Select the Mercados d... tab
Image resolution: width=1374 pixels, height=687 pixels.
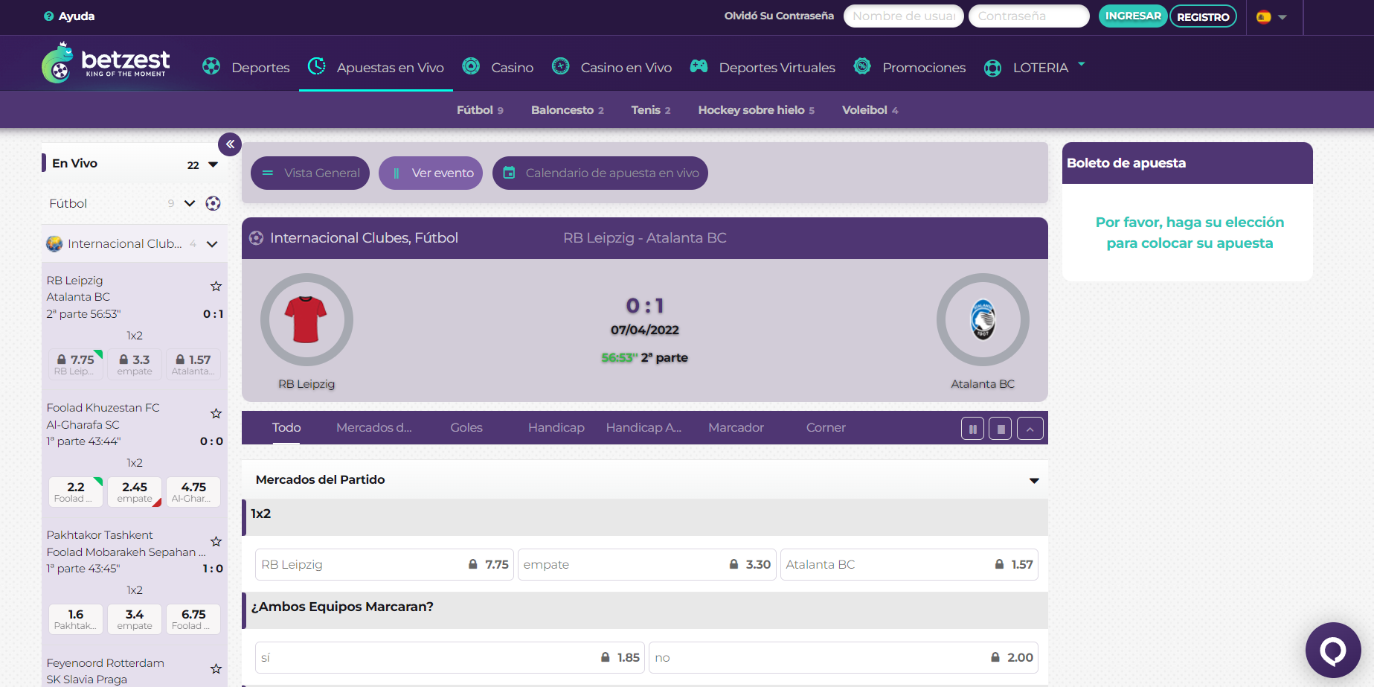pyautogui.click(x=373, y=427)
